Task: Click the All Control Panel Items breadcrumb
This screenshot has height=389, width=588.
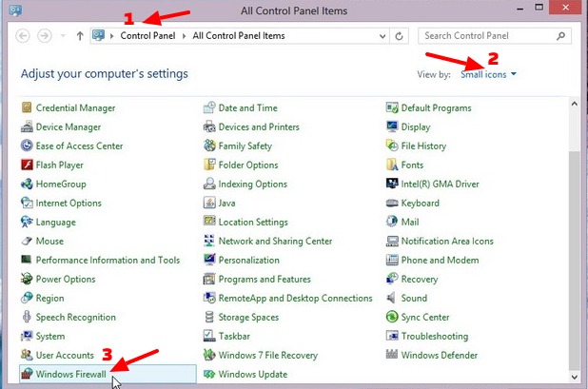Action: [x=239, y=36]
